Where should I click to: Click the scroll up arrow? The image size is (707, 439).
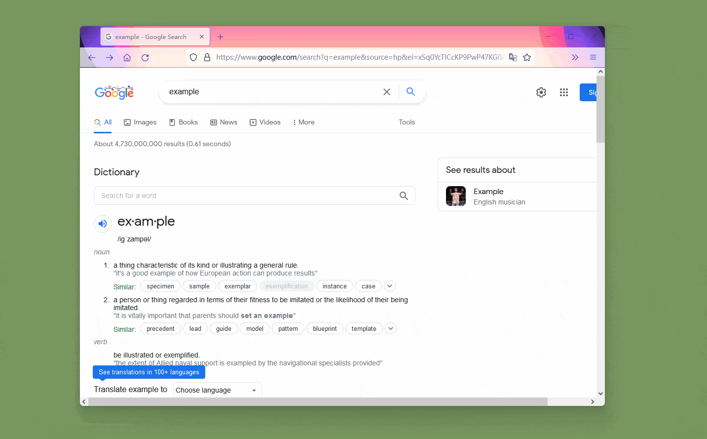[x=600, y=72]
